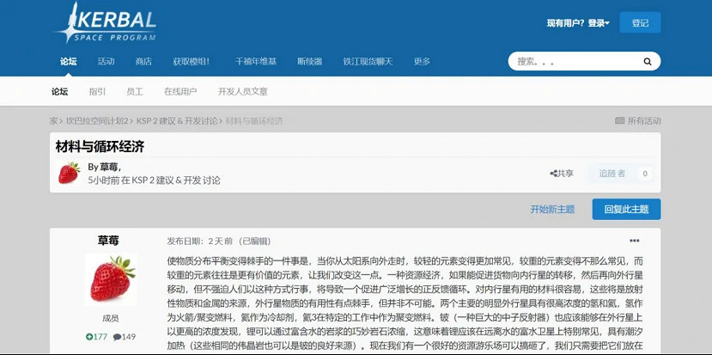Open the 指引 guidelines sub-menu item

[x=97, y=91]
